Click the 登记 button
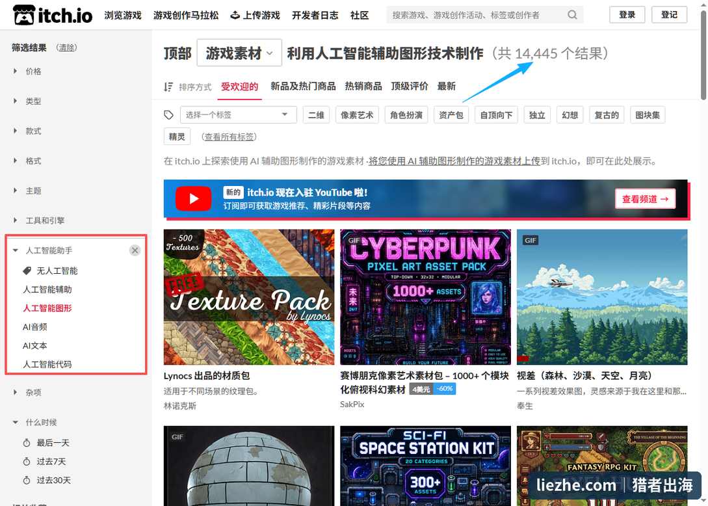 coord(669,15)
